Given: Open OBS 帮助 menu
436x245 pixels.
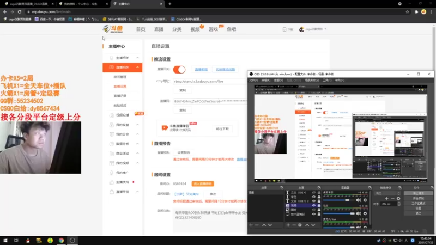Looking at the screenshot, I should tap(340, 80).
